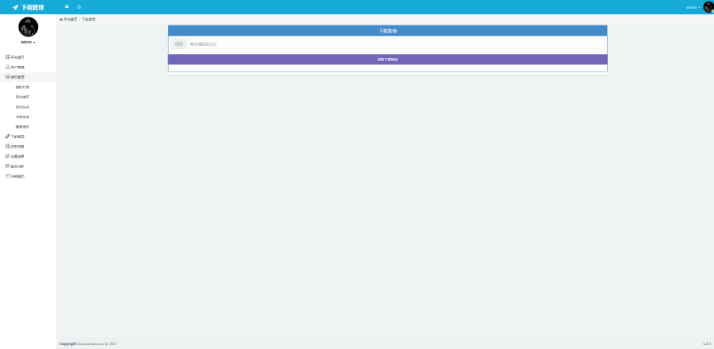The height and width of the screenshot is (349, 714).
Task: Toggle the sidebar with the hamburger icon
Action: point(67,7)
